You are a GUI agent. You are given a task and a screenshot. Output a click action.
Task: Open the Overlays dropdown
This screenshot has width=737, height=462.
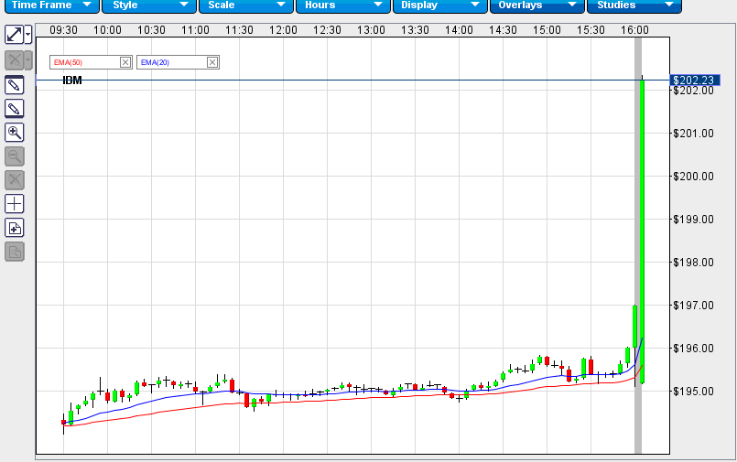click(x=537, y=5)
